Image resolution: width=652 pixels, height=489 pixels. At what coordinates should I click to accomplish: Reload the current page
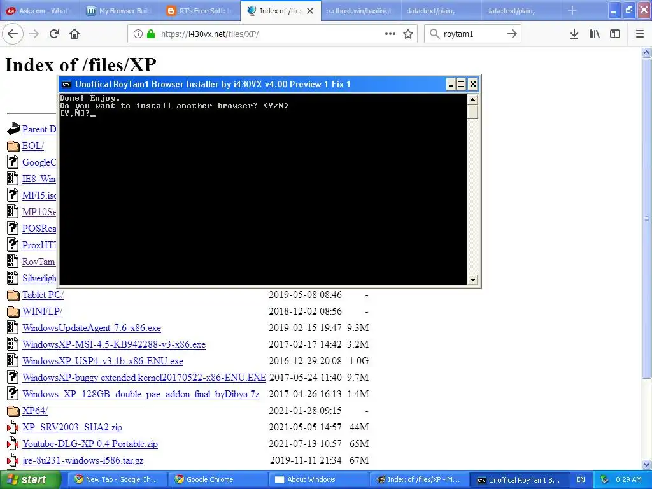[55, 34]
